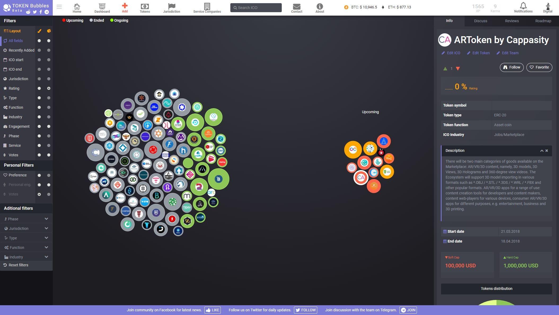Upvote ARToken with the green arrow
This screenshot has height=315, width=559.
445,69
